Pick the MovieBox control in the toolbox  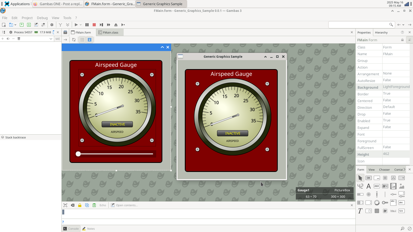click(393, 186)
